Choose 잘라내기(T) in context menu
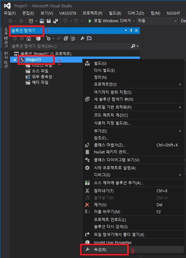 [133, 191]
